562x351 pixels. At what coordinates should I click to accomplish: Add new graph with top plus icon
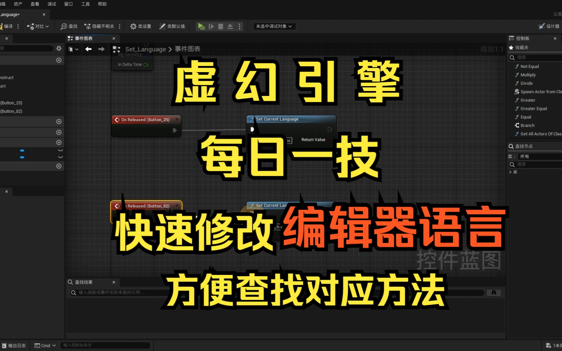pos(59,60)
